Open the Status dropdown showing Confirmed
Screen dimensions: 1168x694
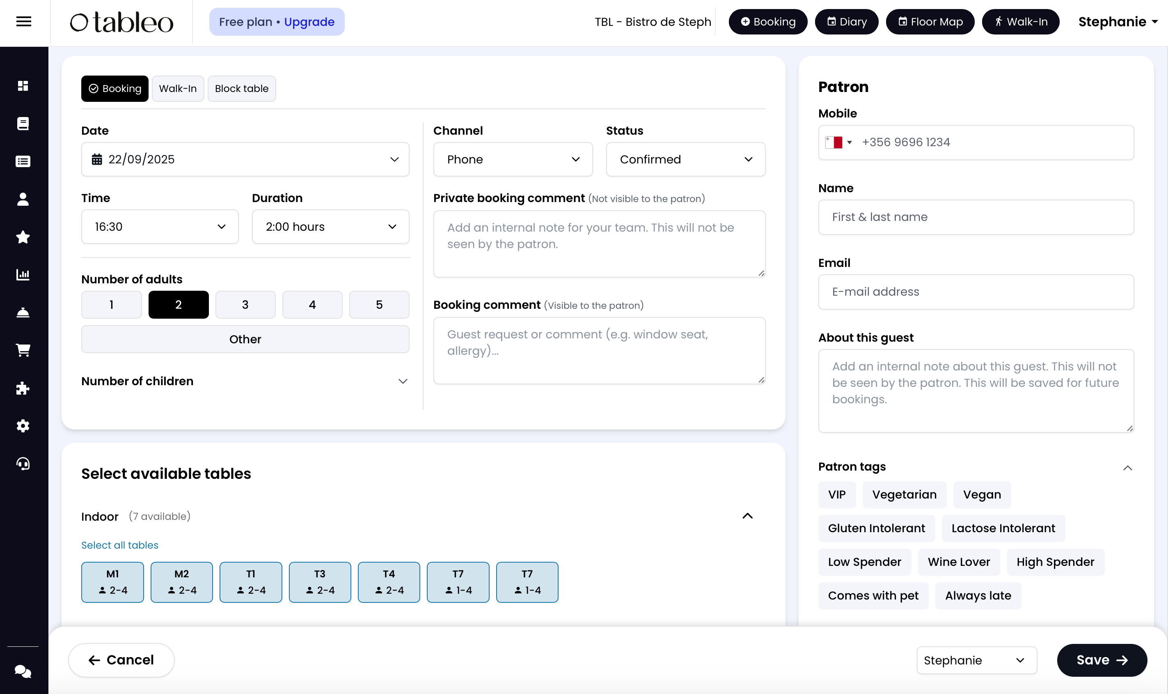pyautogui.click(x=685, y=159)
